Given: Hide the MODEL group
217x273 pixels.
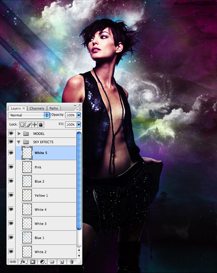Looking at the screenshot, I should (11, 133).
